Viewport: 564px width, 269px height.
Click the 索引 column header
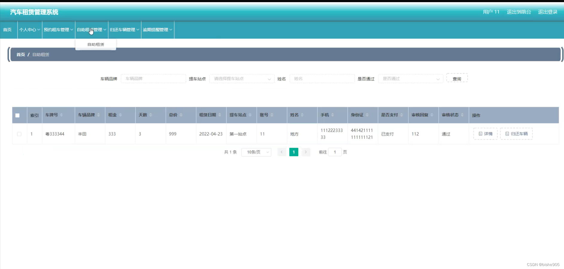coord(34,115)
